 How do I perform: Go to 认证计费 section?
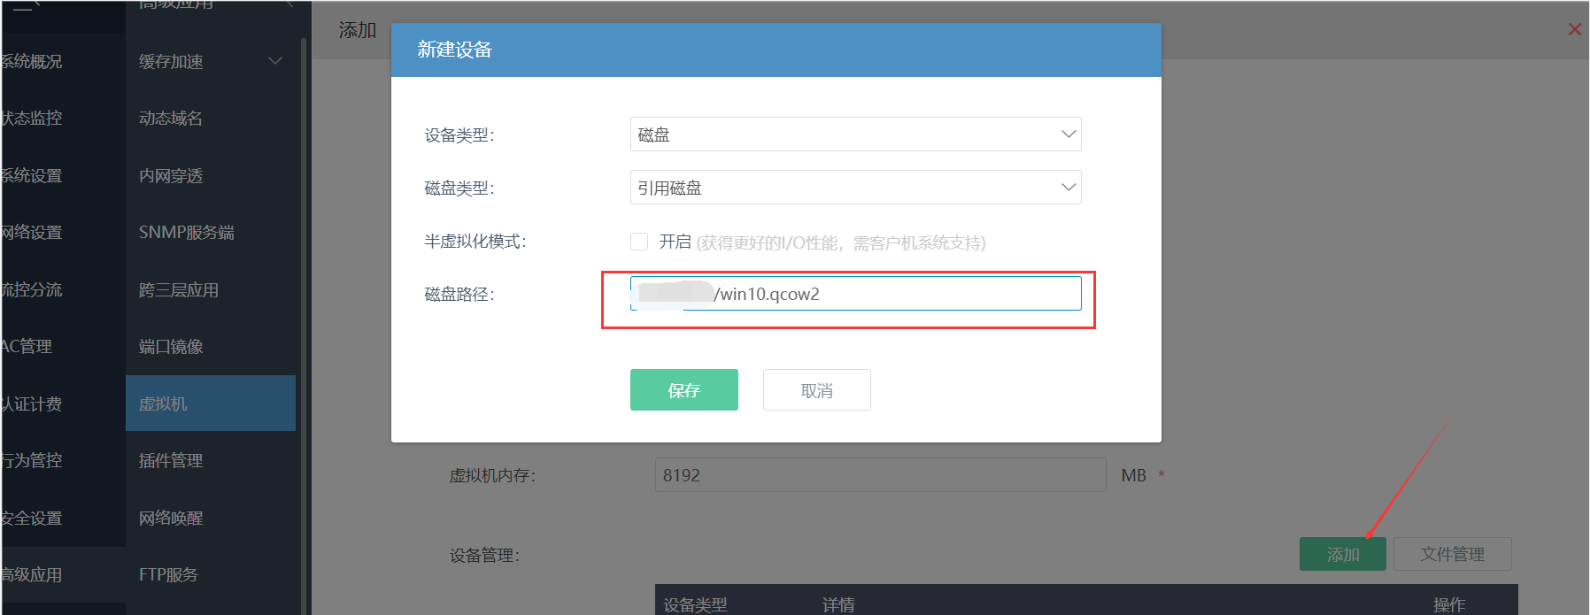click(x=32, y=404)
